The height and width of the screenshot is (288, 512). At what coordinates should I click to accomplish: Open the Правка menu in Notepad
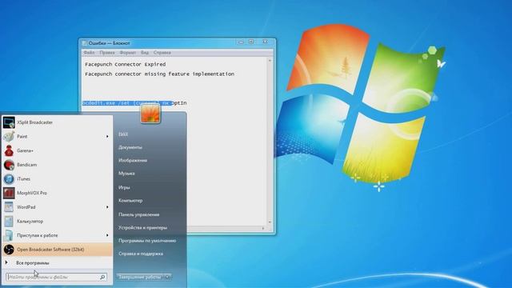click(107, 53)
